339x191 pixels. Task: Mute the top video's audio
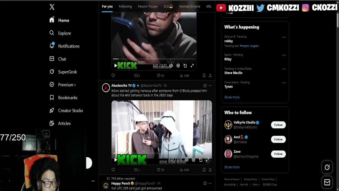[x=171, y=66]
